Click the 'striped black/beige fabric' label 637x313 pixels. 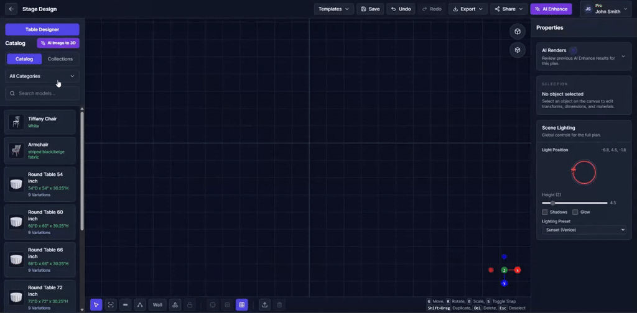[46, 155]
